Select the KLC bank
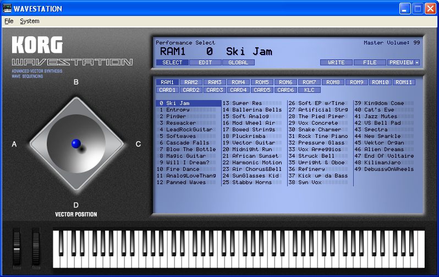 (309, 90)
